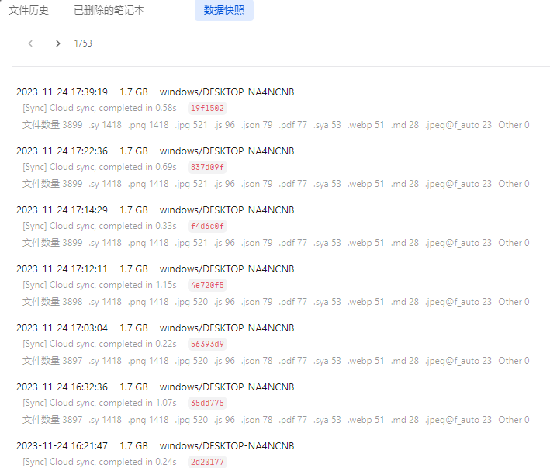The width and height of the screenshot is (550, 468).
Task: Click '1.7 GB' size of the 17:22:36 snapshot
Action: [133, 151]
